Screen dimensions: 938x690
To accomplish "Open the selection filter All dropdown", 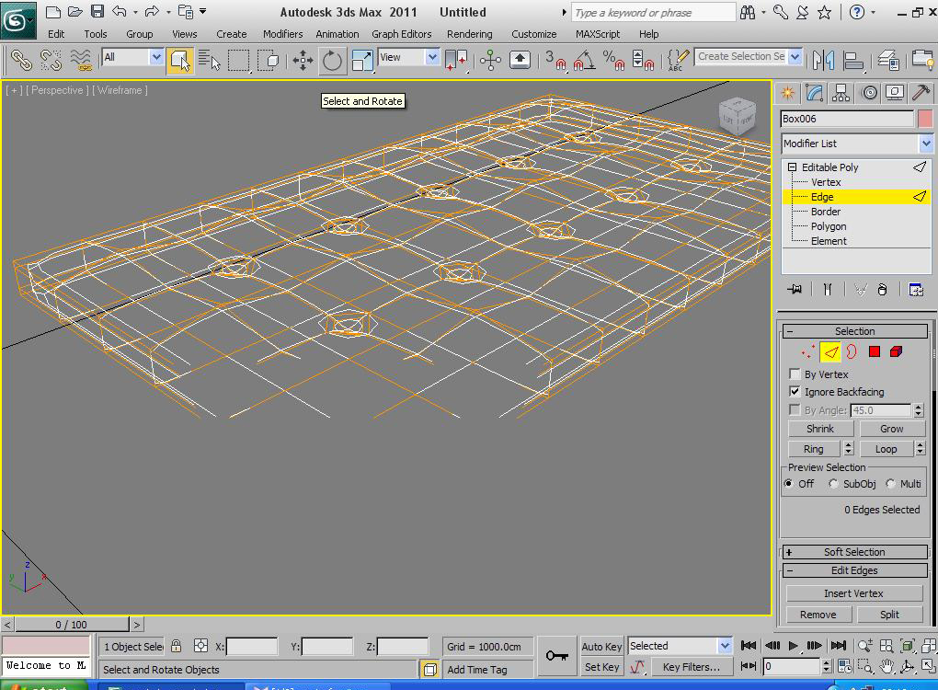I will click(156, 57).
